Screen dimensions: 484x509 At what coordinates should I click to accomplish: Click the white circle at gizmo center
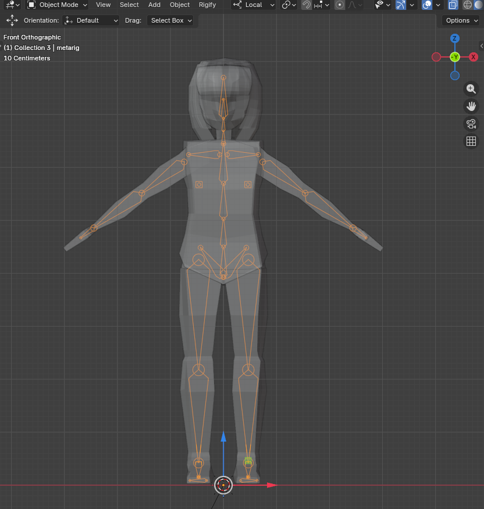pos(223,485)
